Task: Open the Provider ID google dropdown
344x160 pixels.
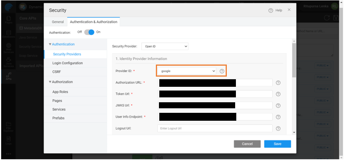Action: (187, 71)
